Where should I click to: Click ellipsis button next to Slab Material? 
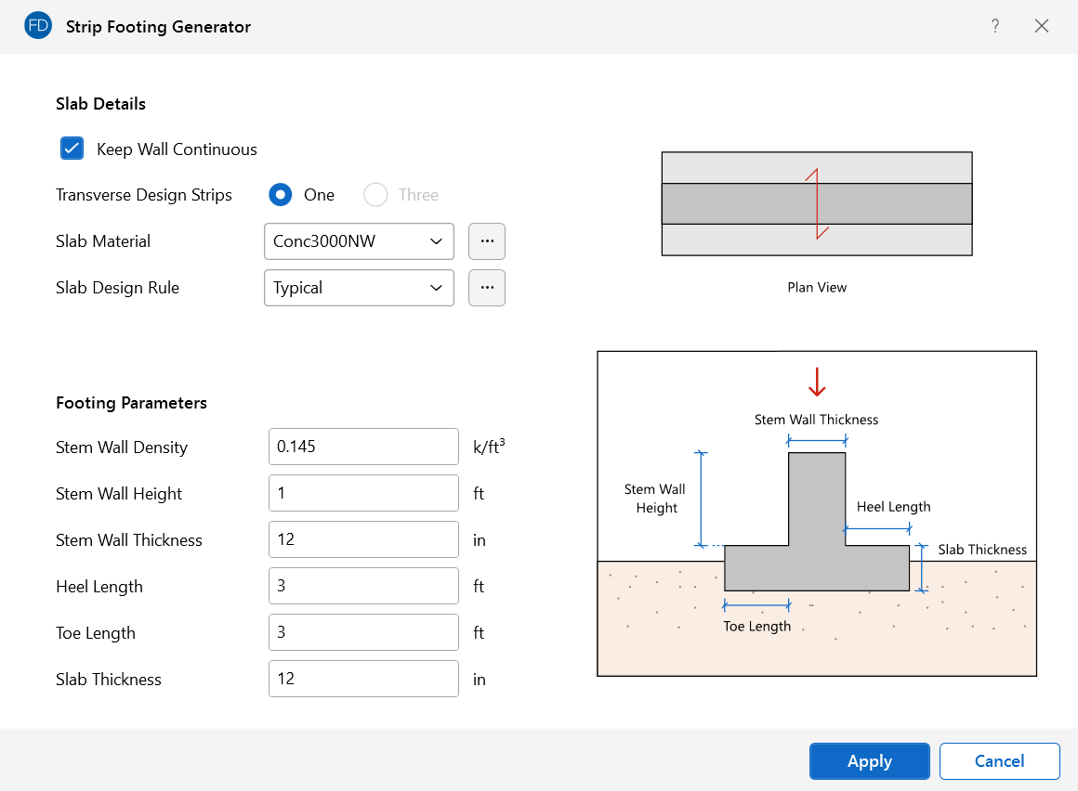(x=487, y=241)
